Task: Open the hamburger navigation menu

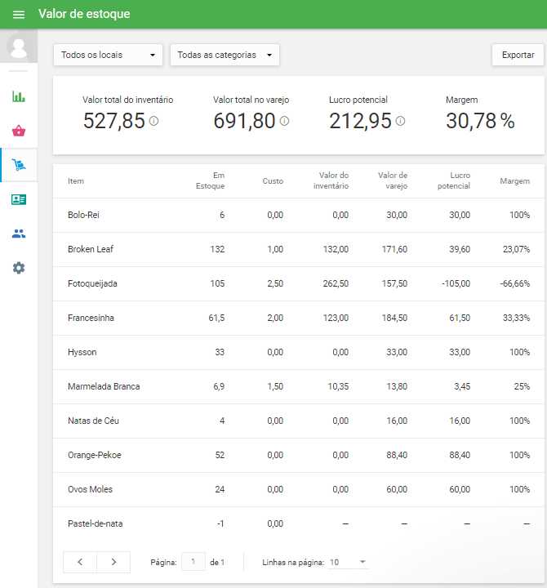Action: click(x=18, y=15)
